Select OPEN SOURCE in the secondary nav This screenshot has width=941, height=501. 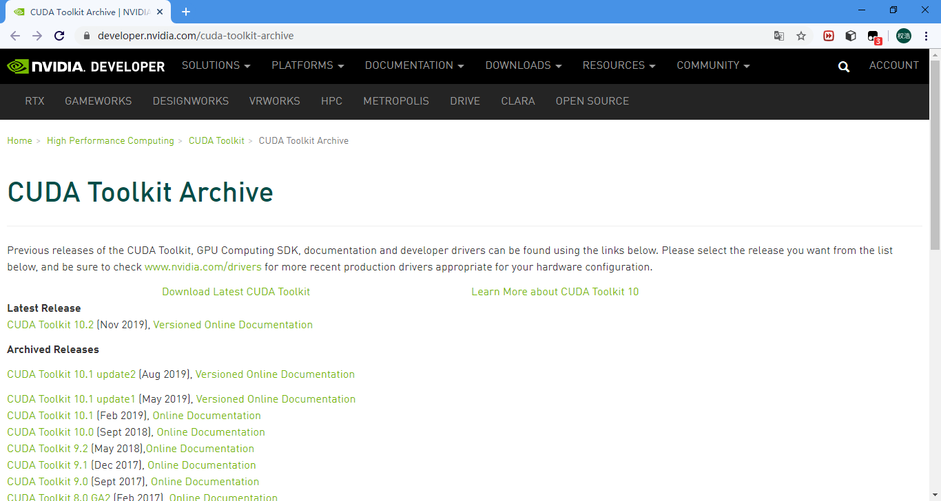pos(592,101)
